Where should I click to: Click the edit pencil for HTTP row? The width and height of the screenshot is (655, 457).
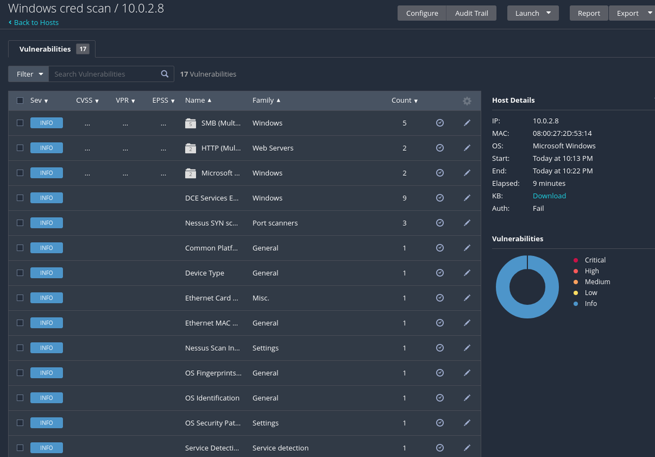(467, 148)
